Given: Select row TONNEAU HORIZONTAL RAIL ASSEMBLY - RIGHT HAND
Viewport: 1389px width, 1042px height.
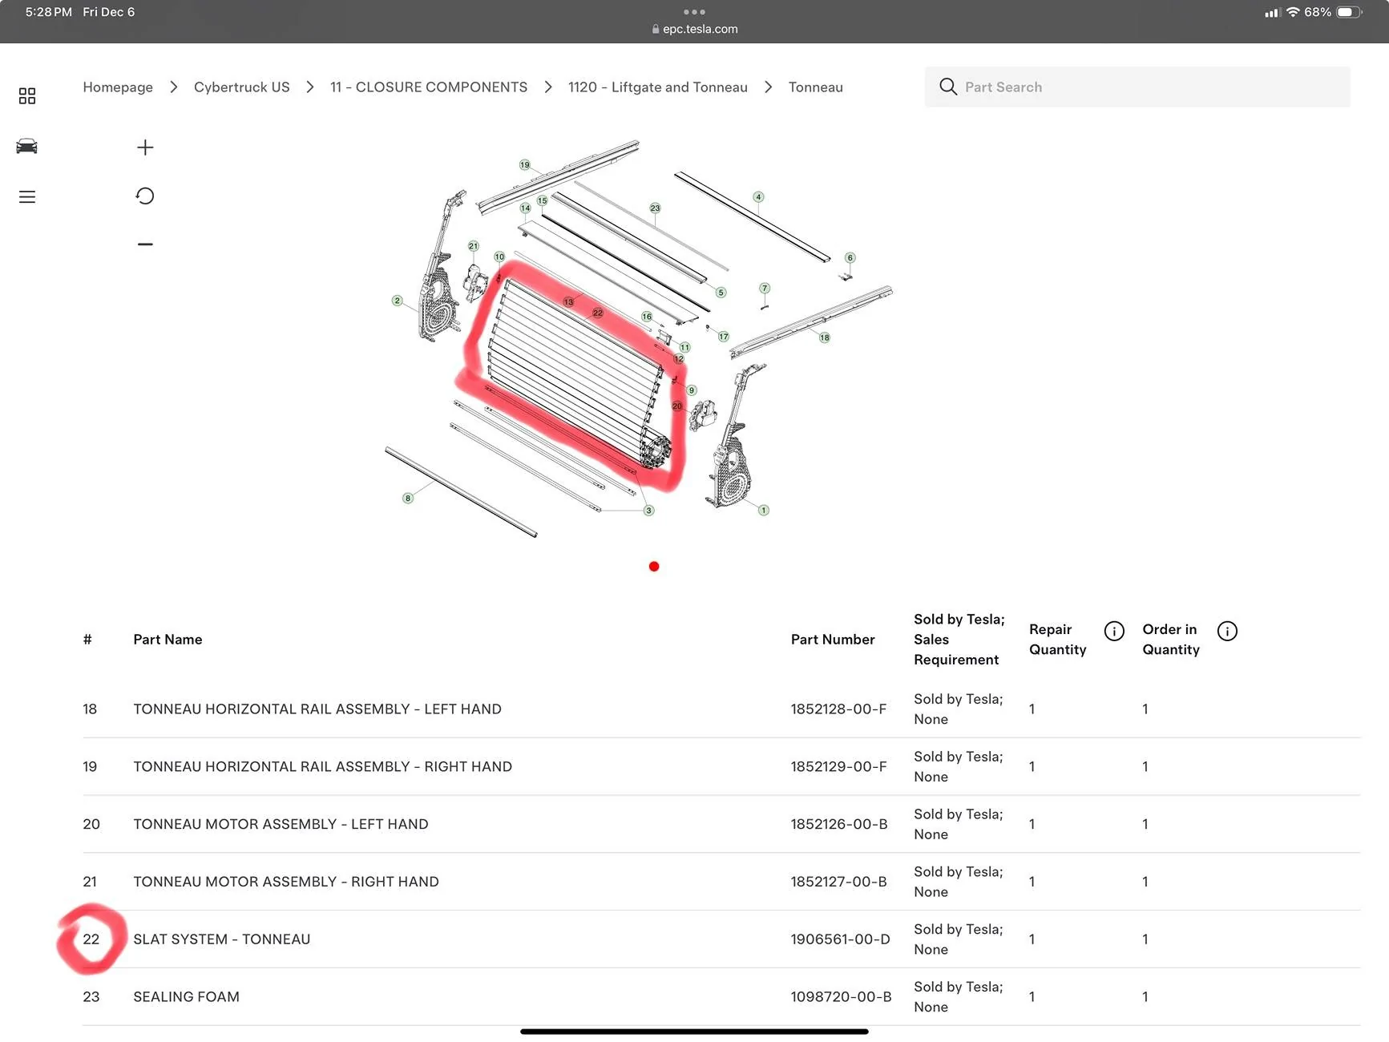Looking at the screenshot, I should (x=721, y=767).
